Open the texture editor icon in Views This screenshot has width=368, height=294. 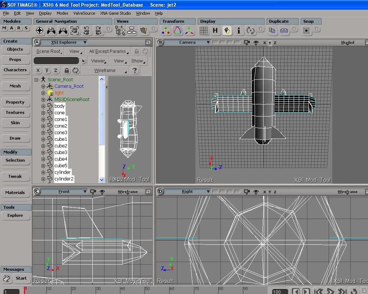point(144,31)
